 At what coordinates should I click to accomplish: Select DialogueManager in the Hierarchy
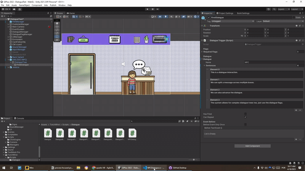20,32
